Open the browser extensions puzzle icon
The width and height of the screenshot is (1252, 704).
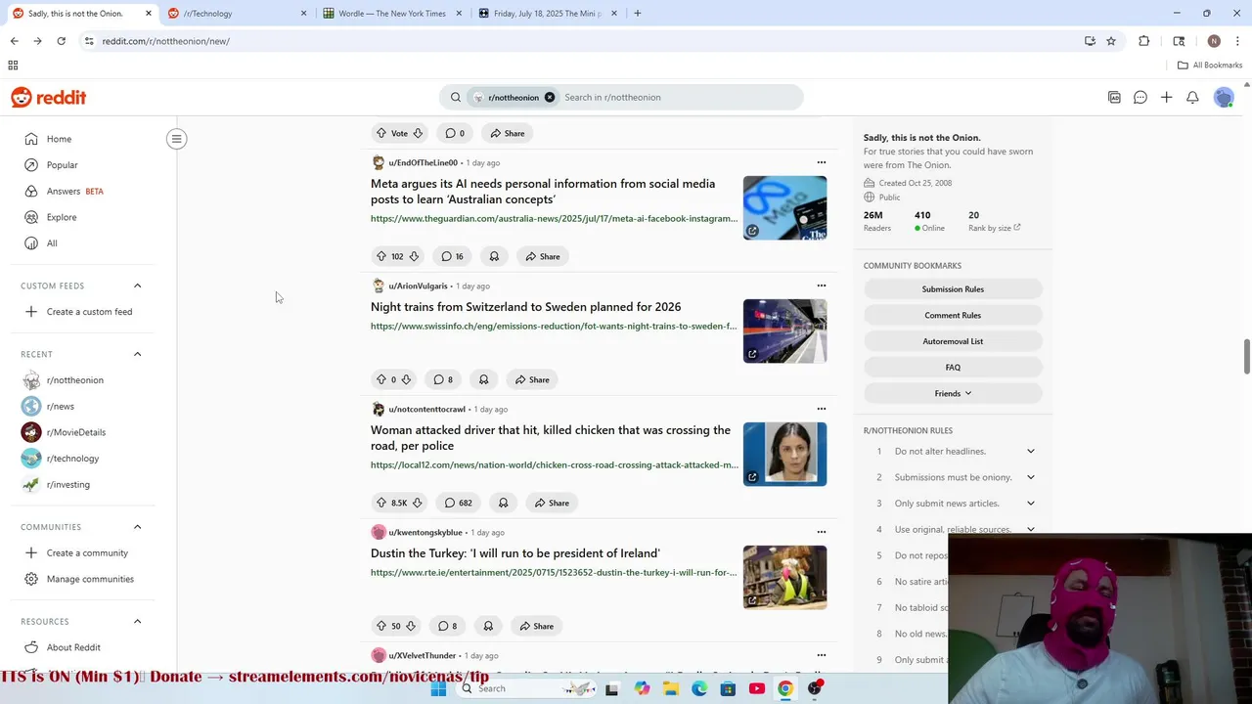coord(1143,41)
